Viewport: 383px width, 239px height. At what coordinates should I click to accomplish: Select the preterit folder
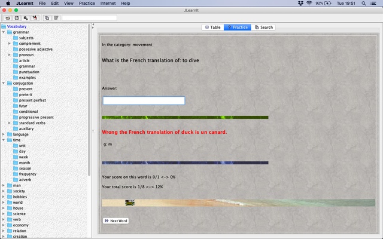23,94
